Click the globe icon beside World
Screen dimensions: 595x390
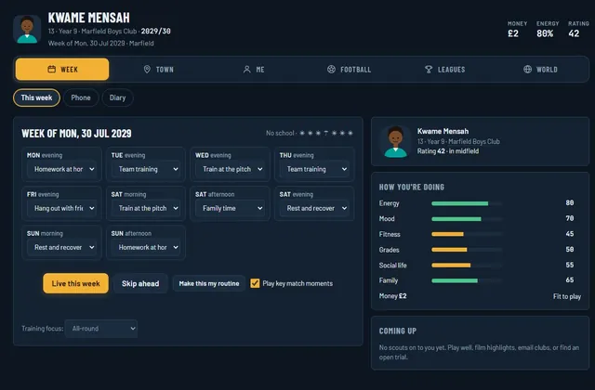coord(527,69)
